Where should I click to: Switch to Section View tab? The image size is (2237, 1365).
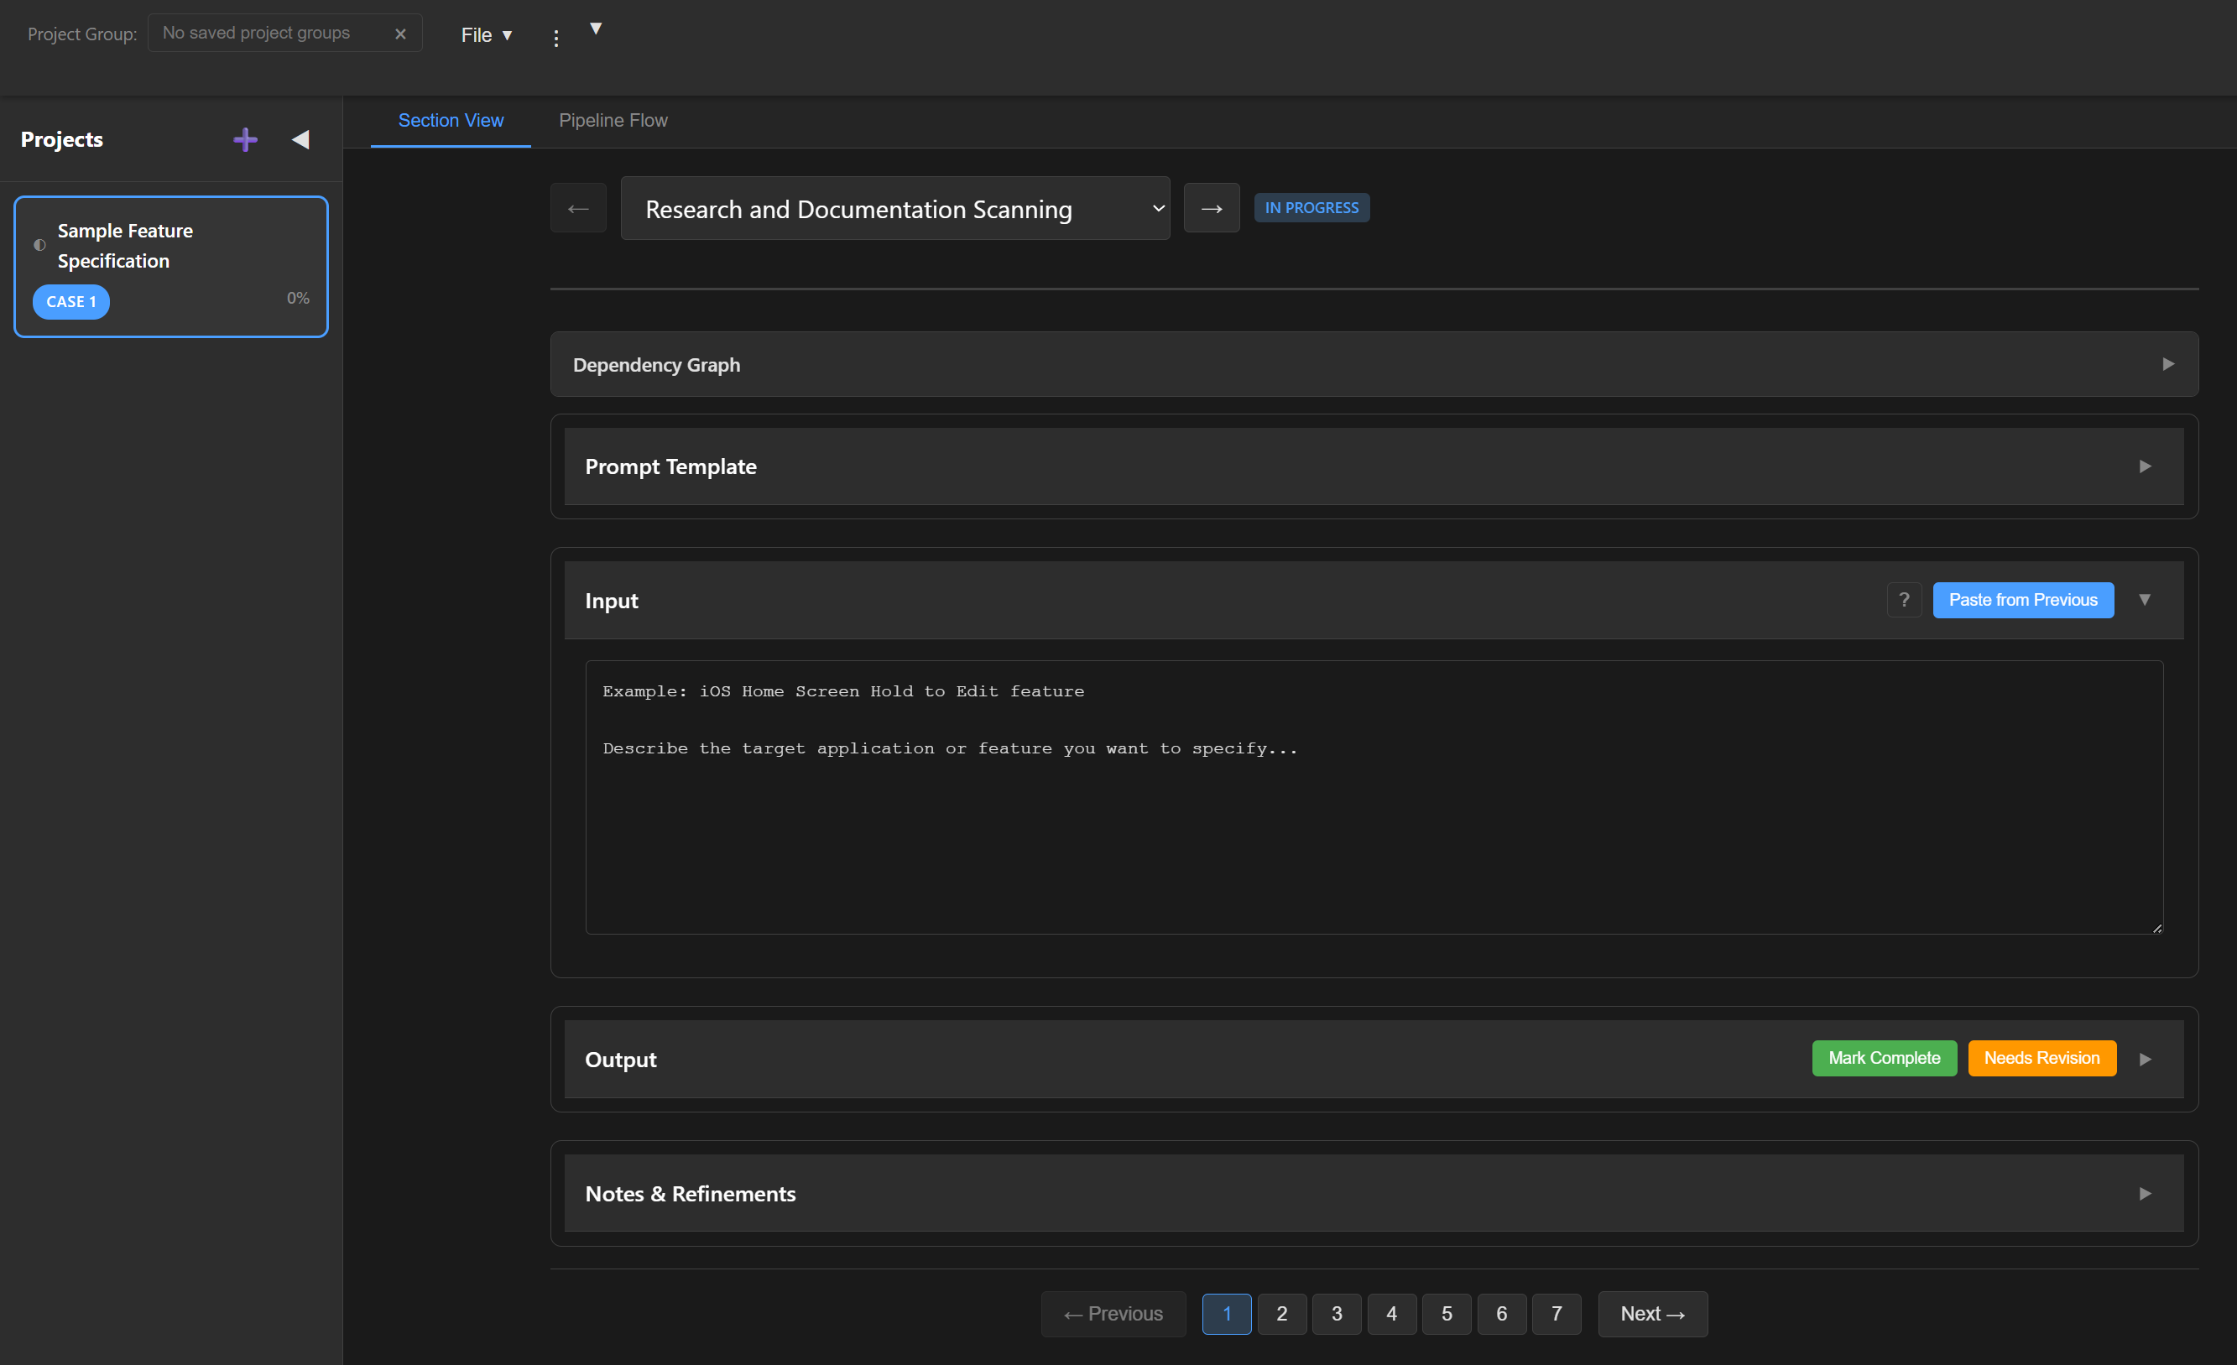[x=451, y=120]
